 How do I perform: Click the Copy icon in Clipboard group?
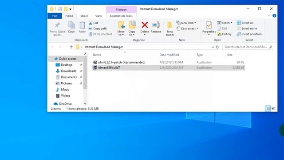pos(71,25)
